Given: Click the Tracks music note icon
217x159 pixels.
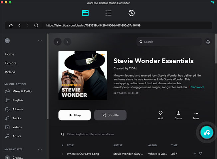Looking at the screenshot, I should [x=7, y=118].
